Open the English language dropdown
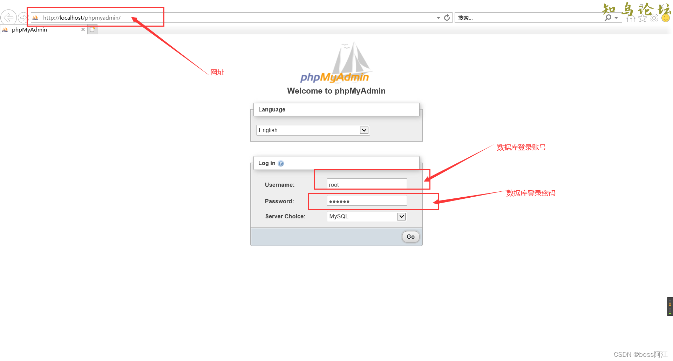The height and width of the screenshot is (361, 673). pyautogui.click(x=313, y=130)
